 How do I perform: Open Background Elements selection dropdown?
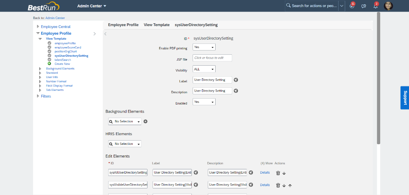[x=125, y=122]
